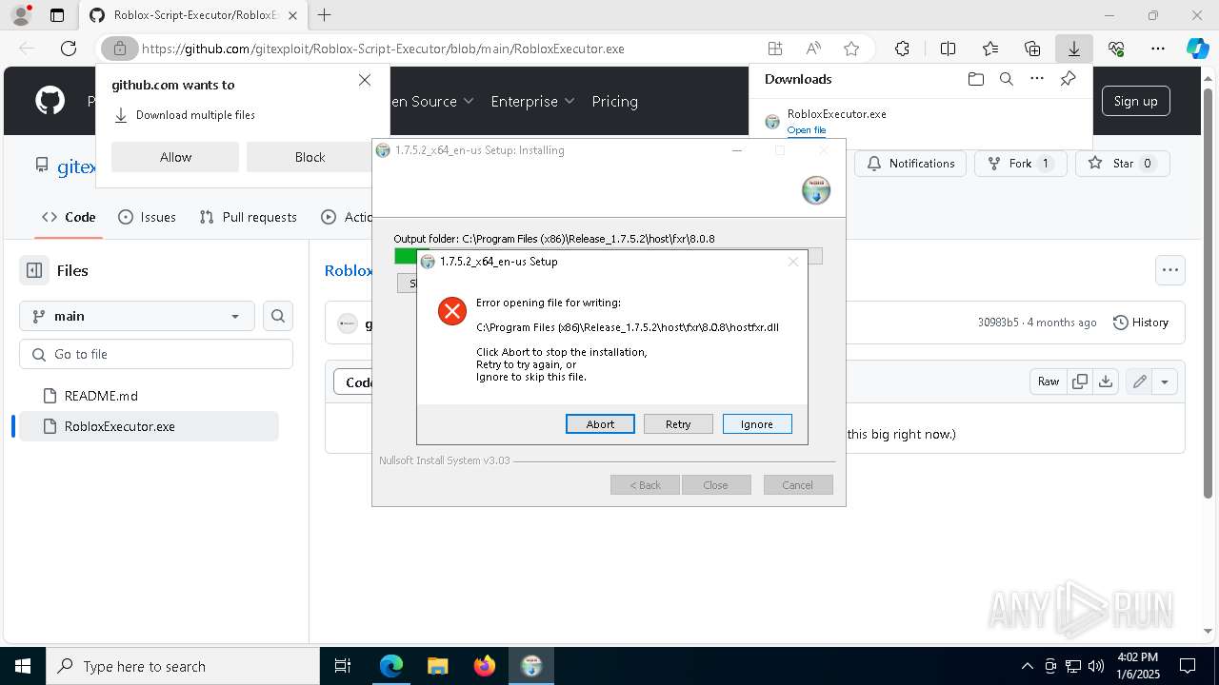Block multiple file downloads
Viewport: 1219px width, 685px height.
point(310,157)
